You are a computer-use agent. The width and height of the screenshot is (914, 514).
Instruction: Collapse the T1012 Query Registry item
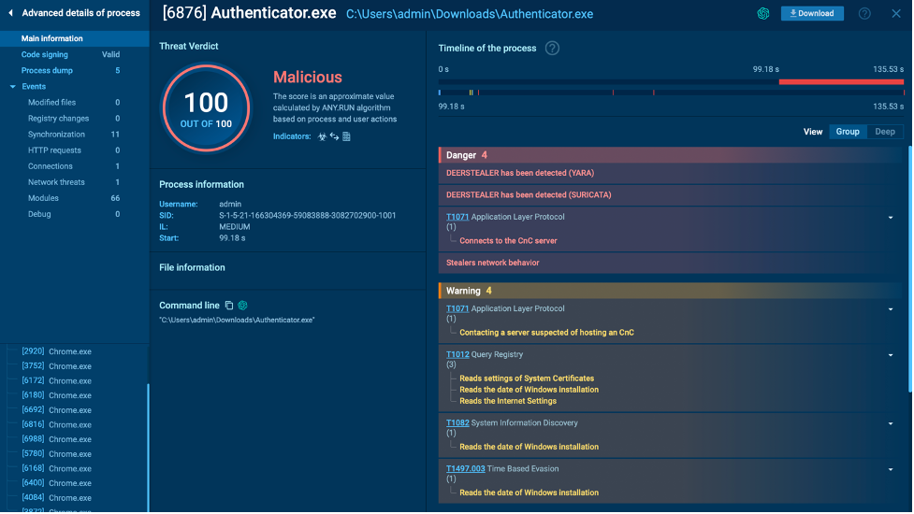[891, 355]
